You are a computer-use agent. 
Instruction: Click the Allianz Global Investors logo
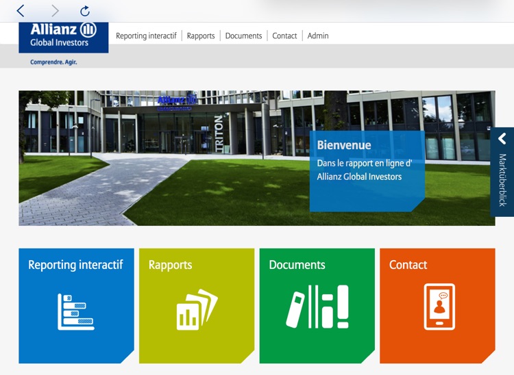tap(64, 37)
